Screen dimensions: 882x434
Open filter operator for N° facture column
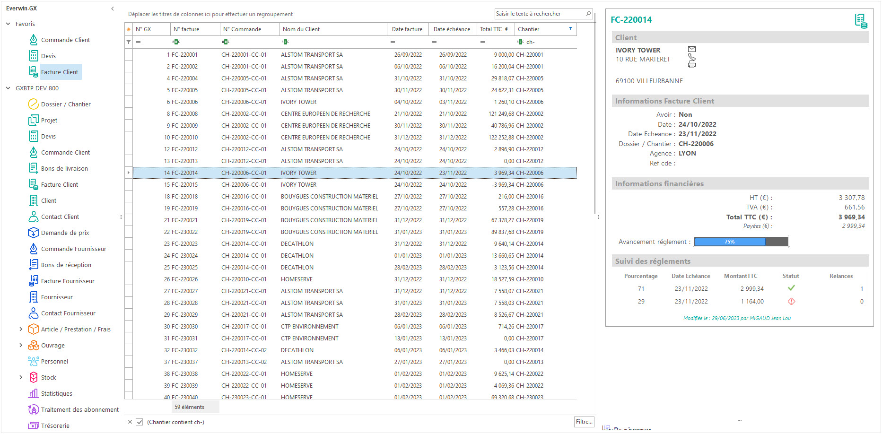click(176, 42)
